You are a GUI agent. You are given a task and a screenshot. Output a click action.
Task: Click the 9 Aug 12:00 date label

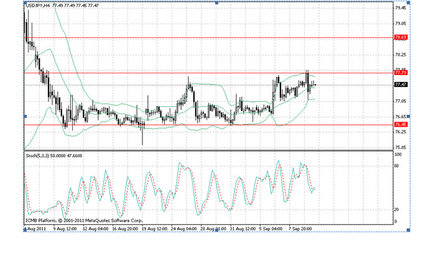[65, 229]
